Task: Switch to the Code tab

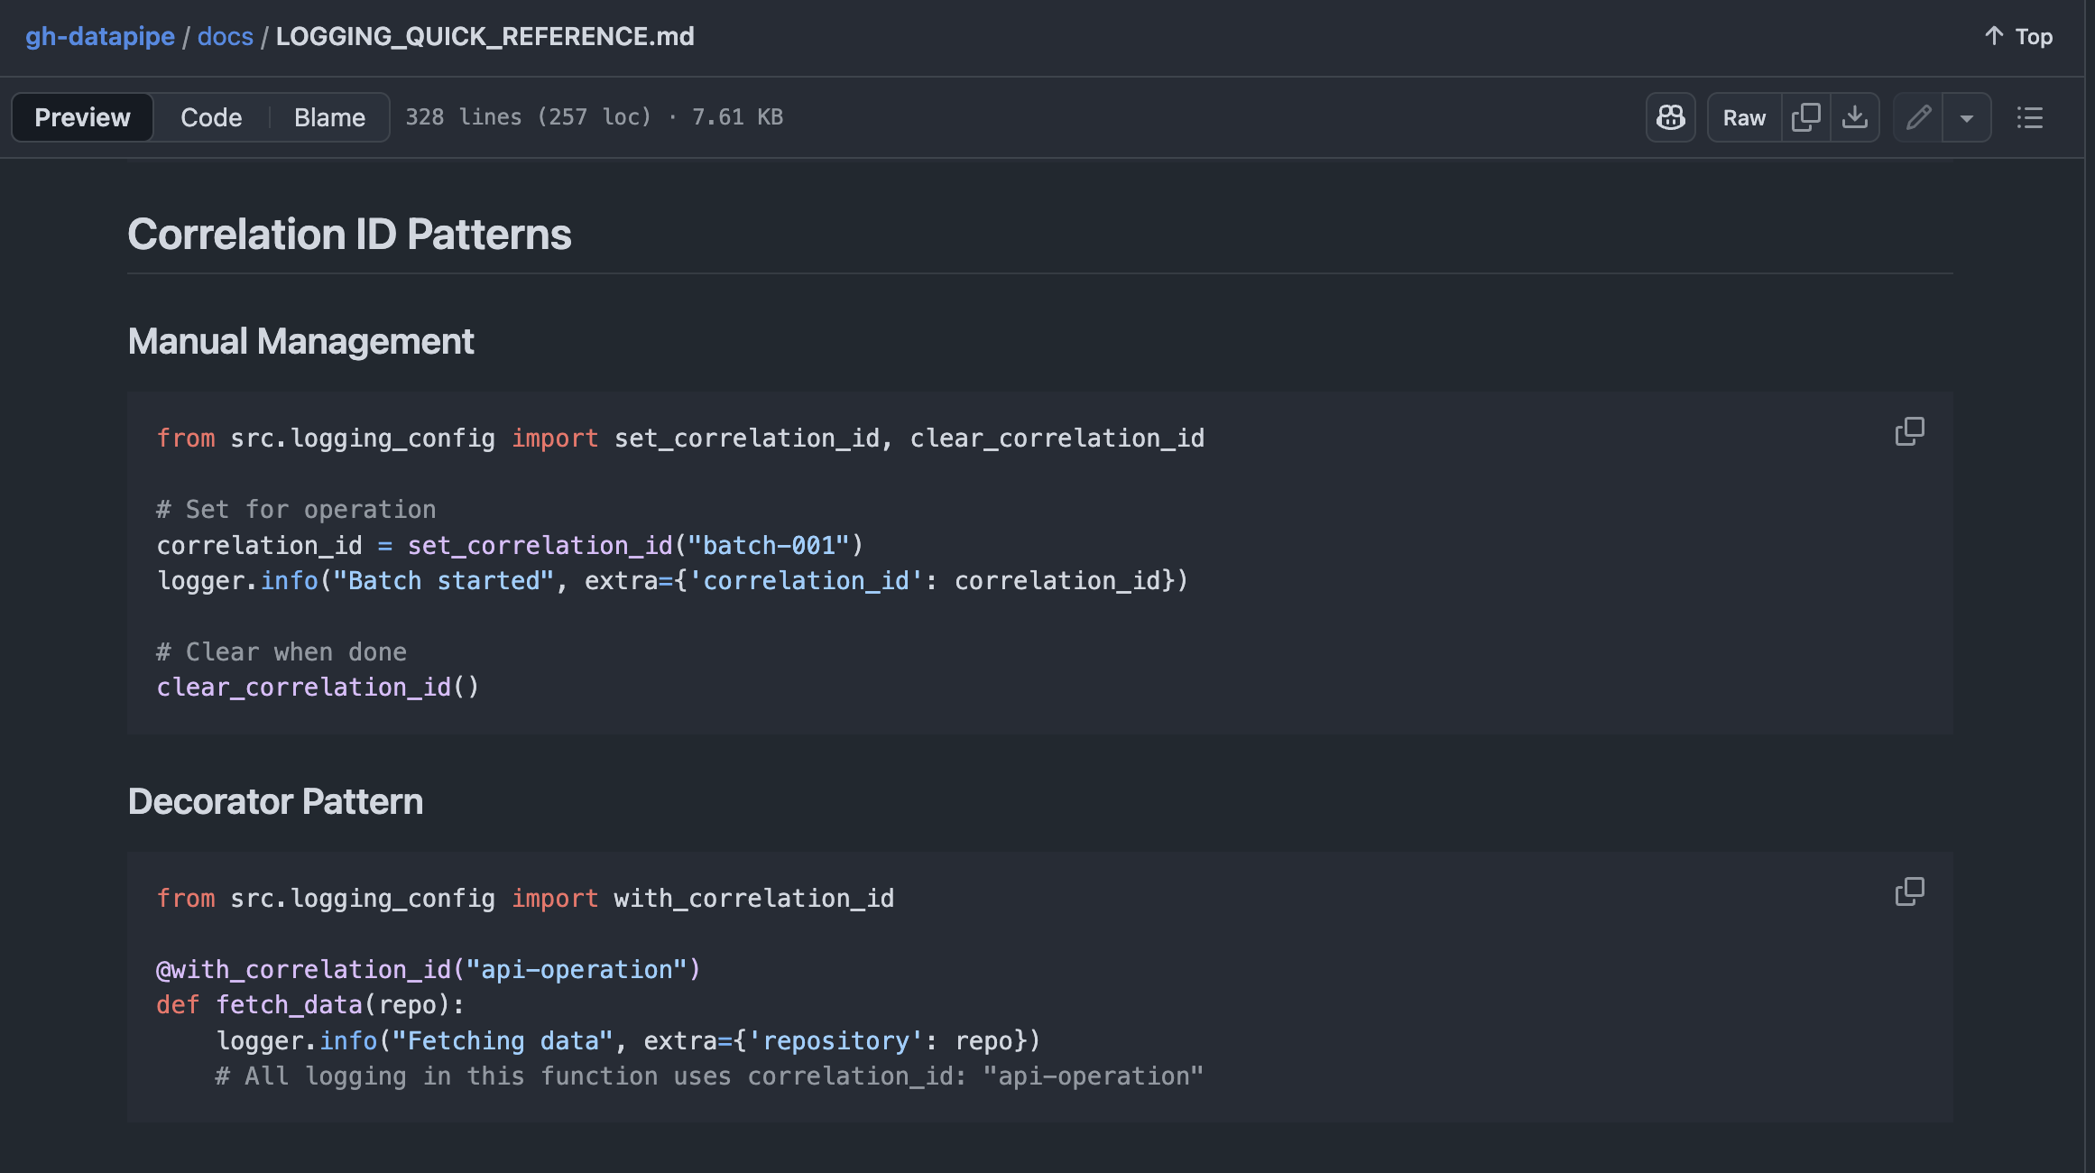Action: click(x=211, y=117)
